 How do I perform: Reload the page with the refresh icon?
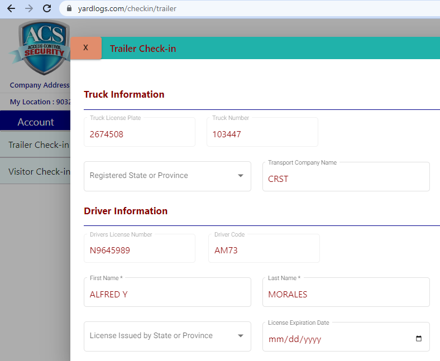point(47,8)
